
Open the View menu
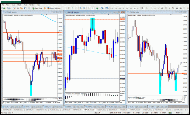(x=8, y=5)
